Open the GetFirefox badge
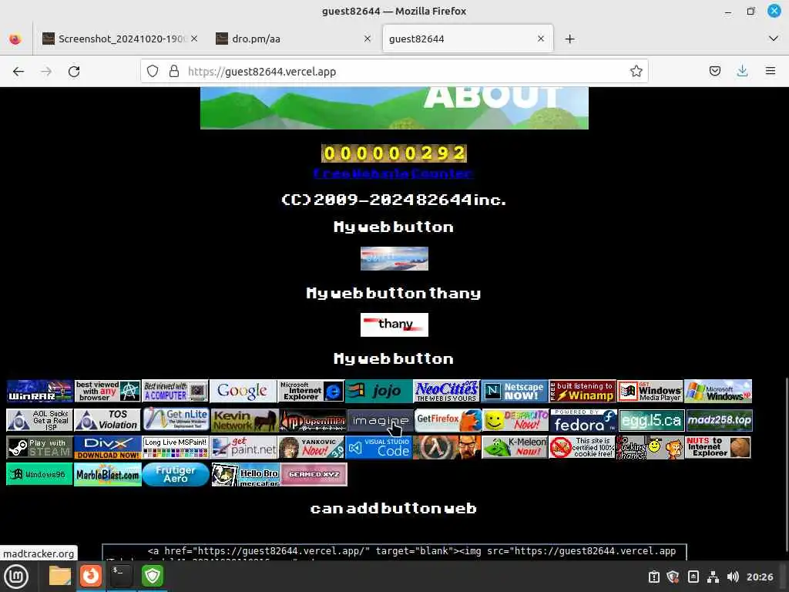Image resolution: width=789 pixels, height=592 pixels. [448, 420]
